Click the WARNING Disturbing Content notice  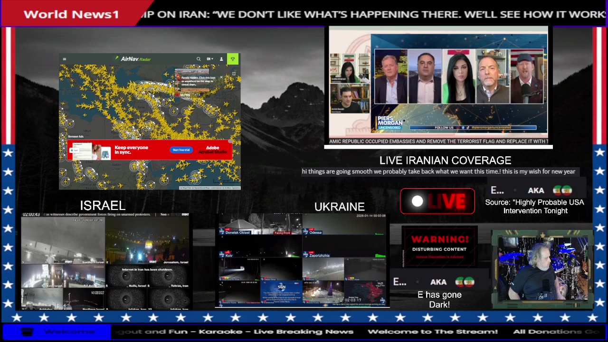click(x=439, y=246)
